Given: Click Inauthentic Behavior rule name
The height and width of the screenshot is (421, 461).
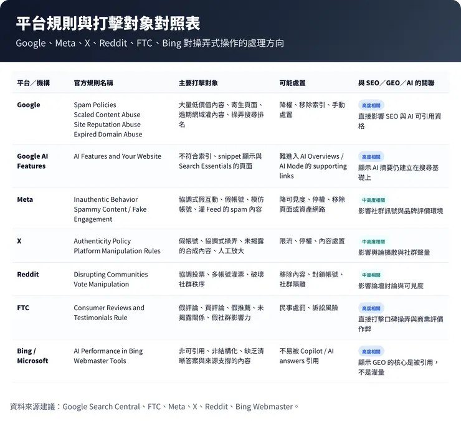Looking at the screenshot, I should tap(105, 200).
